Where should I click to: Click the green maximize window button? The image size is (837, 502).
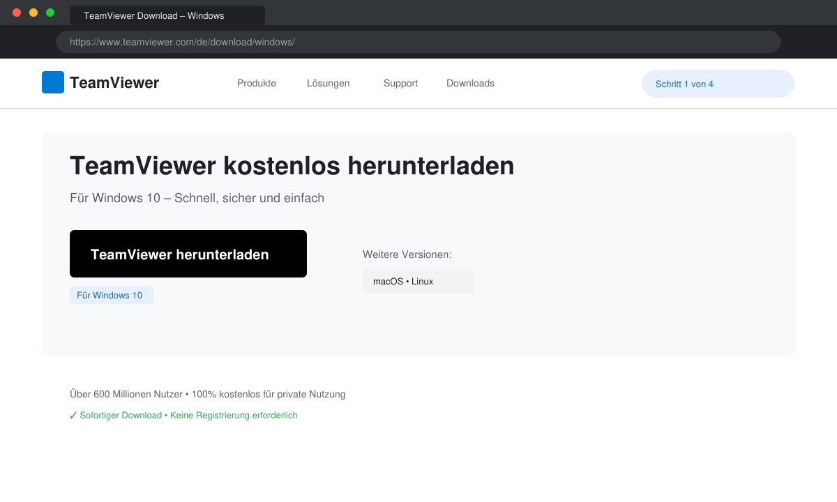click(x=50, y=13)
